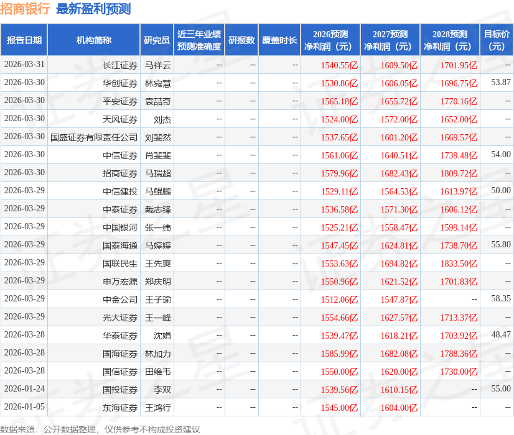Click the 机构简称 column header

(x=95, y=39)
